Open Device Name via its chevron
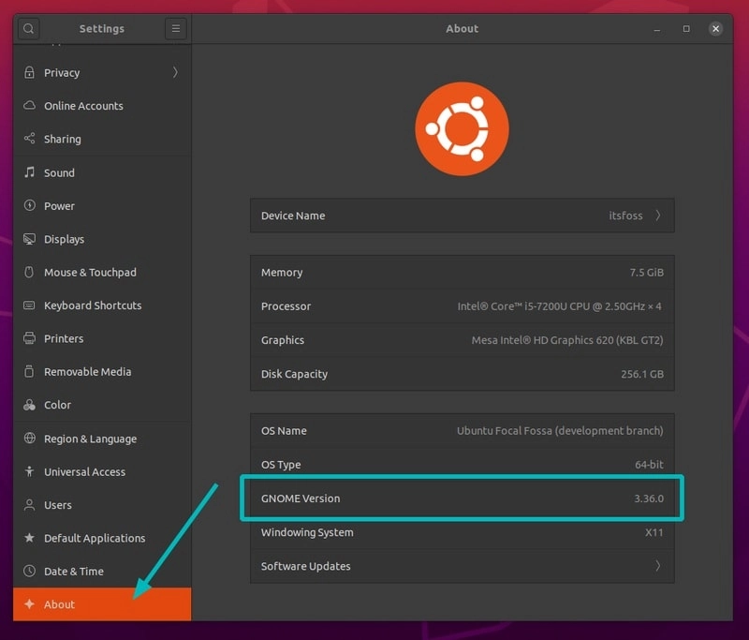This screenshot has width=749, height=640. [x=660, y=216]
